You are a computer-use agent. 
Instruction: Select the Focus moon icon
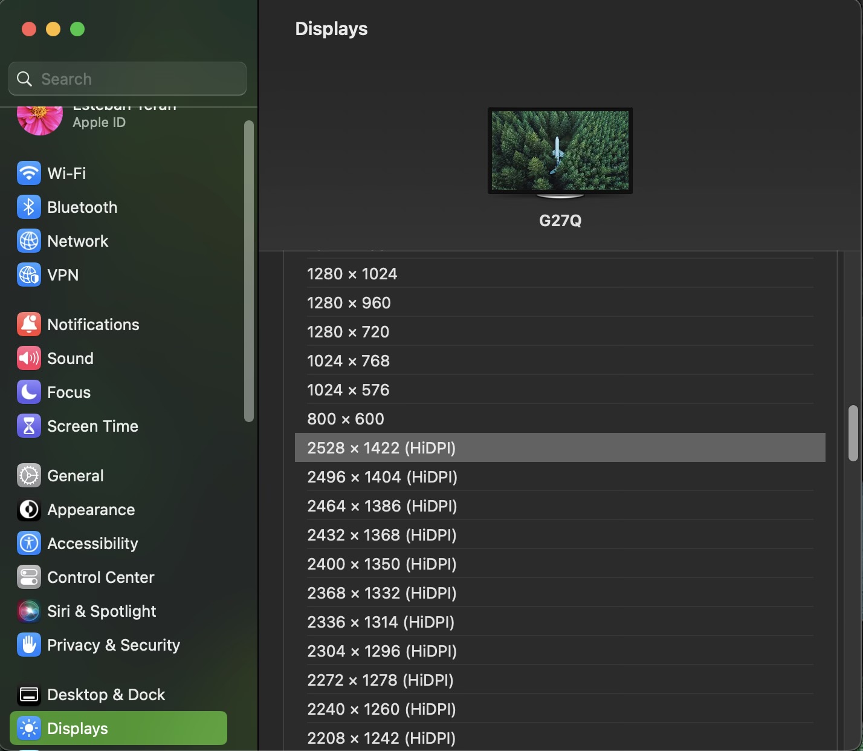click(29, 392)
